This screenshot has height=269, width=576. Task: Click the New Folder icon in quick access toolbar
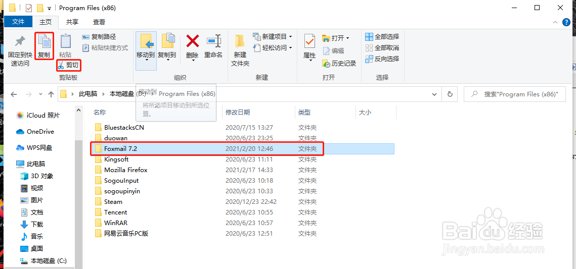point(40,8)
